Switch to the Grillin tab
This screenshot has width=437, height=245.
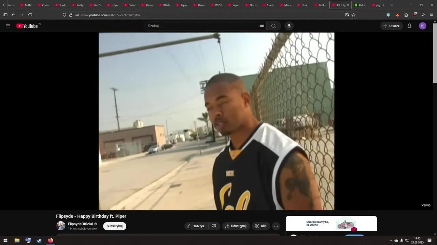tap(320, 5)
